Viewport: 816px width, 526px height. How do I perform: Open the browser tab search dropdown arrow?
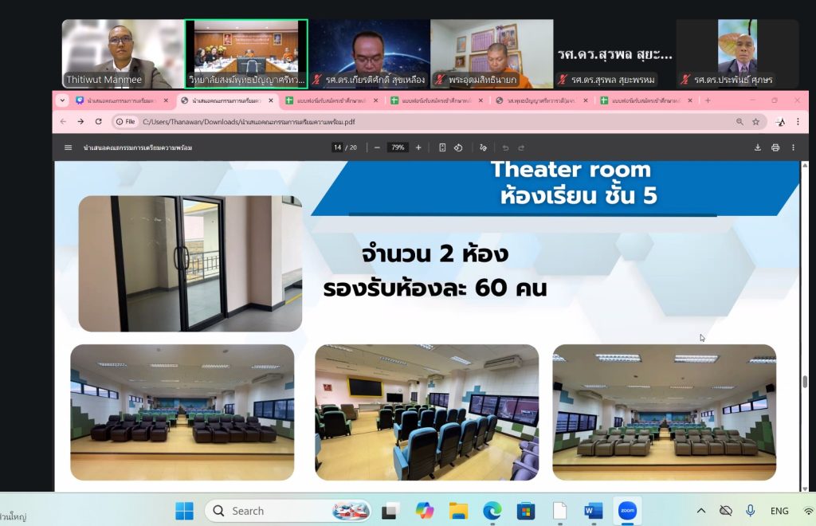(62, 100)
